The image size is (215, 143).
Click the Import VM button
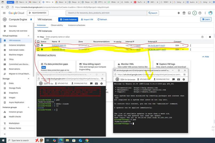87,19
